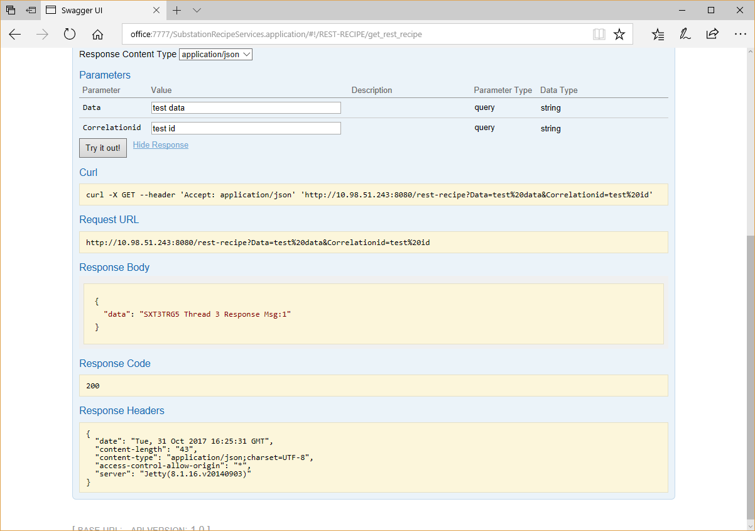Open Response Content Type dropdown
The height and width of the screenshot is (531, 755).
tap(215, 55)
